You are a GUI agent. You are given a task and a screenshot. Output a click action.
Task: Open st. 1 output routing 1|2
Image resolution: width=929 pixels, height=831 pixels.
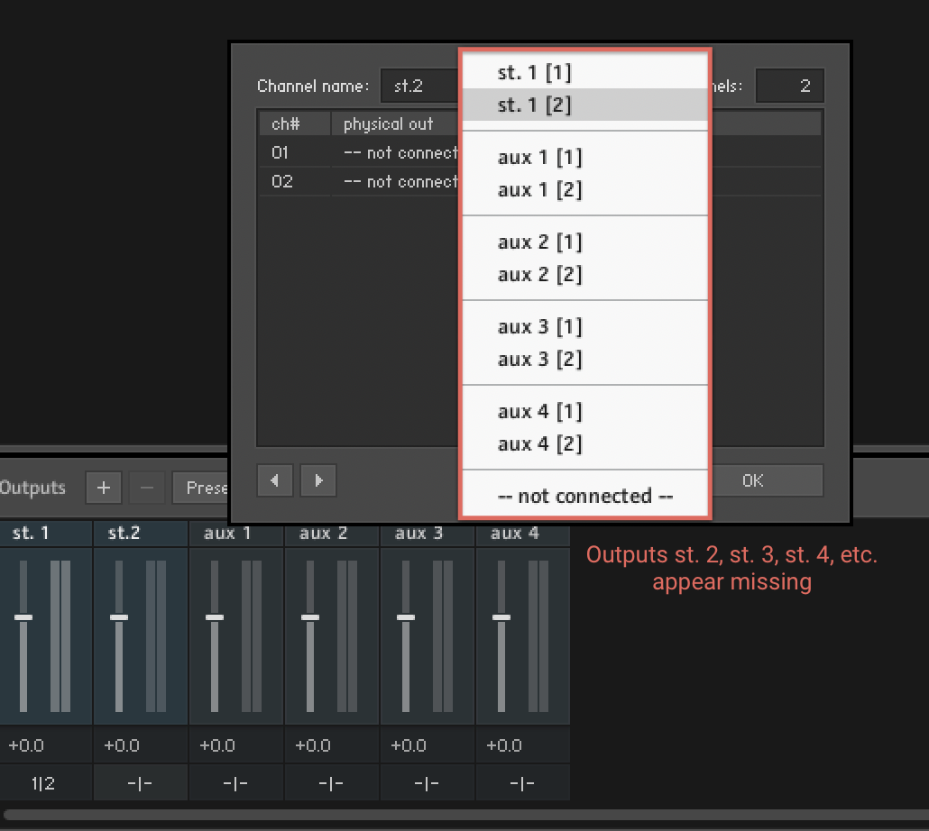tap(43, 783)
